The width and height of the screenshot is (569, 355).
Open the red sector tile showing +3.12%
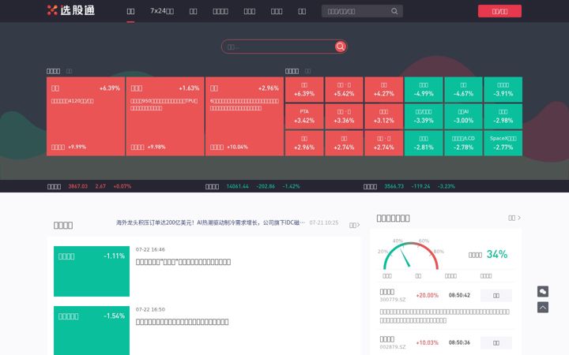point(384,116)
